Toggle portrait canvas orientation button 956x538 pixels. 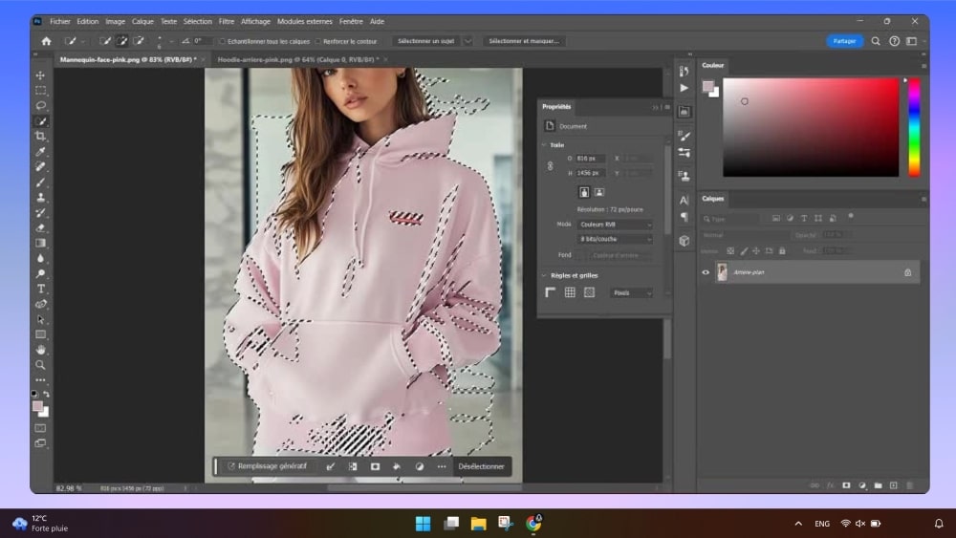(584, 192)
